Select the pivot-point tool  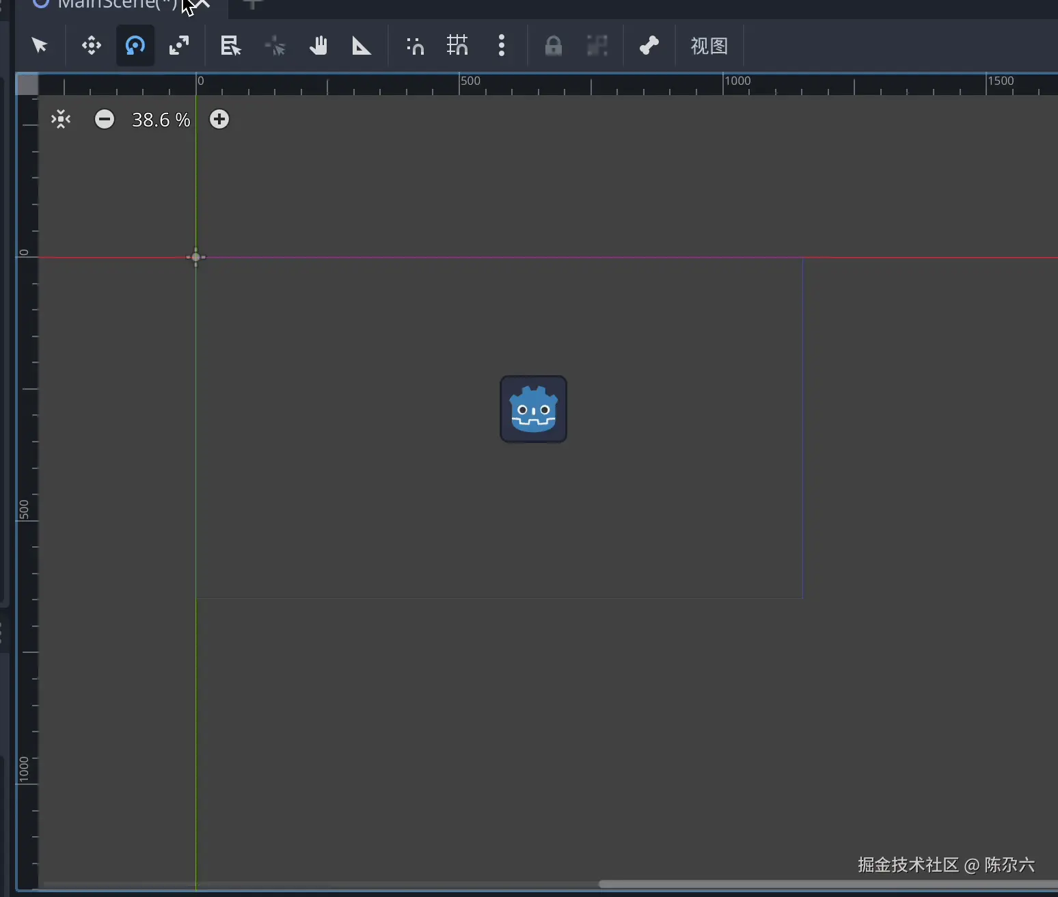click(x=275, y=46)
